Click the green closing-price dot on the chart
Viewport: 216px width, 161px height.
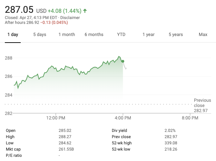(123, 61)
